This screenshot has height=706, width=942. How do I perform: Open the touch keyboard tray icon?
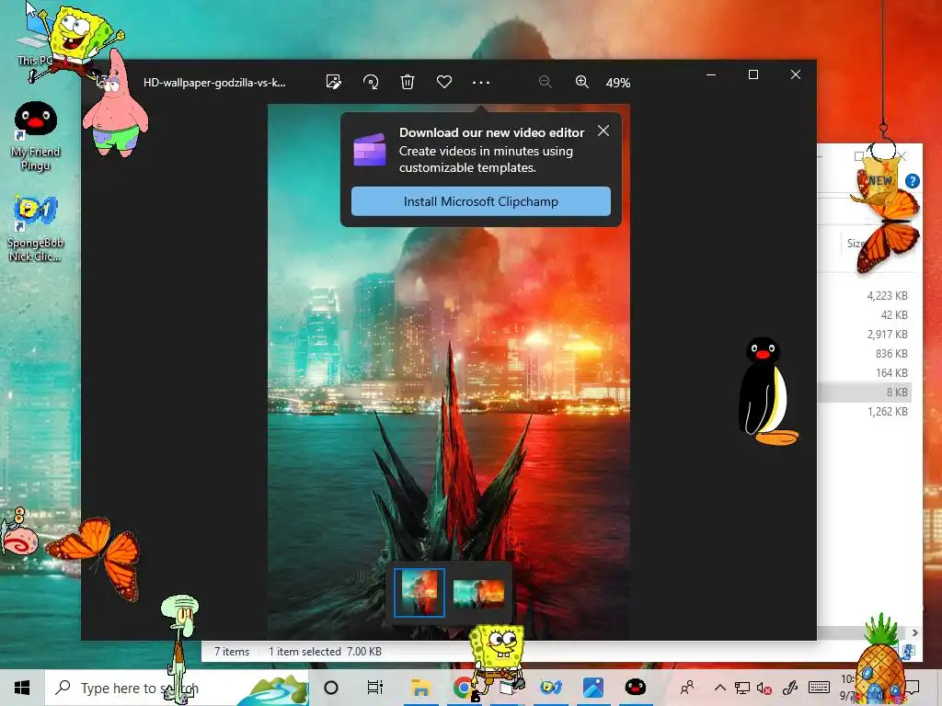[819, 688]
